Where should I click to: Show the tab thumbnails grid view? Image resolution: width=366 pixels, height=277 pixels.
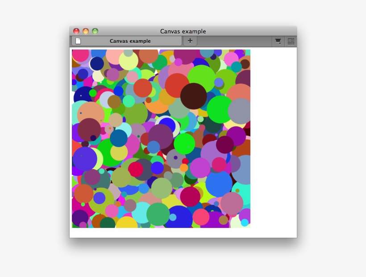coord(291,41)
